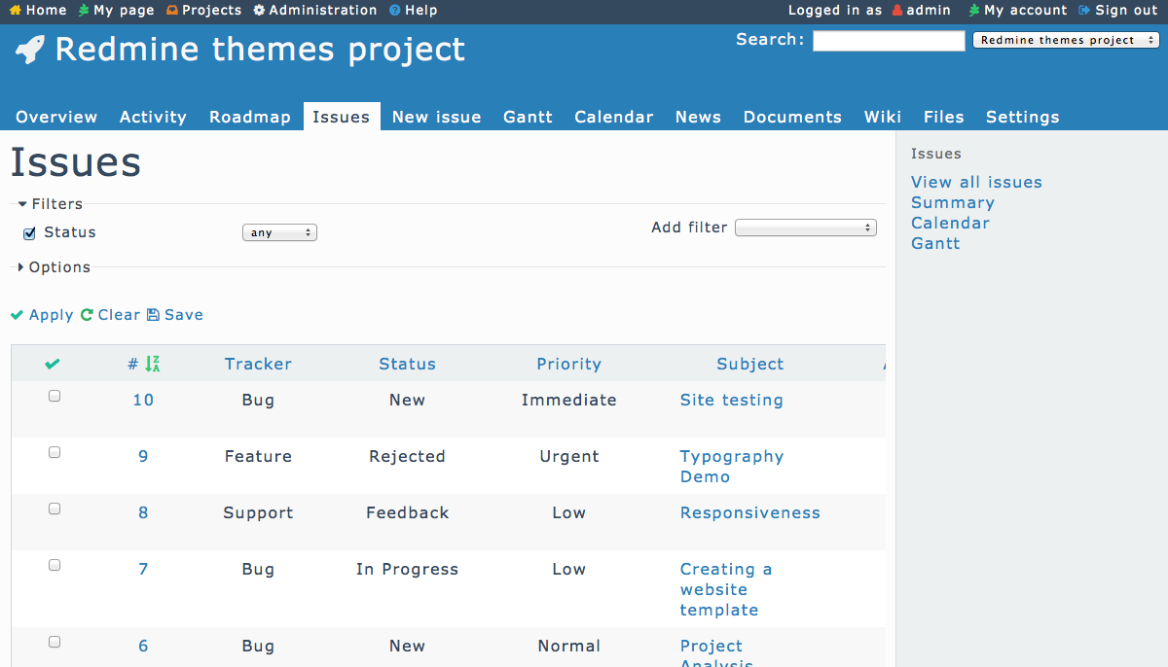Go to the Roadmap tab
Screen dimensions: 1168x667
tap(250, 117)
